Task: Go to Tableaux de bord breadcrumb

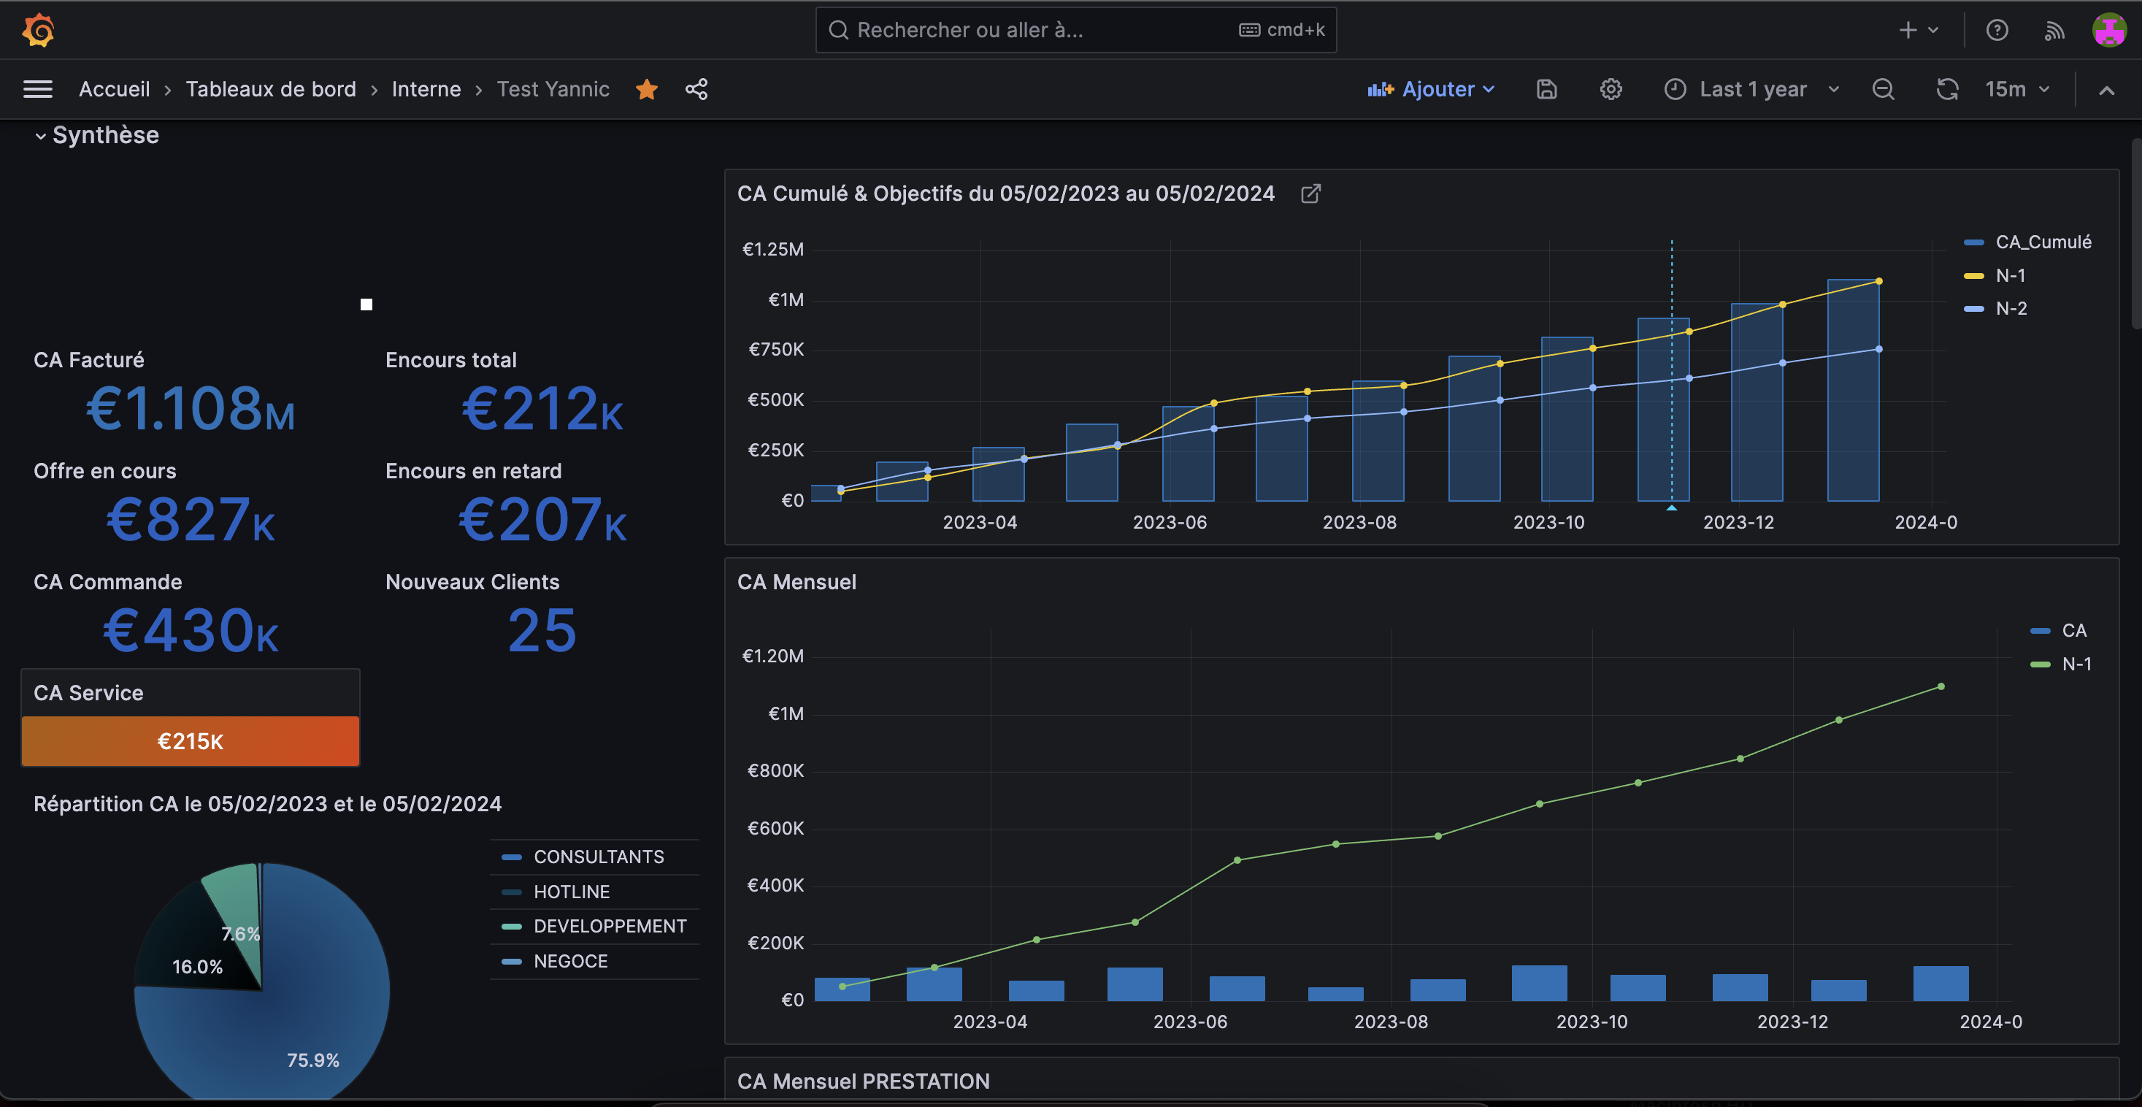Action: pyautogui.click(x=270, y=89)
